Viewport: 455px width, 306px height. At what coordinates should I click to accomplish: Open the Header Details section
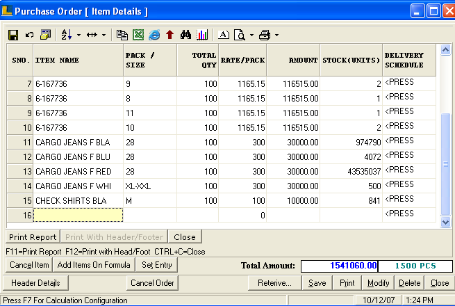point(35,283)
